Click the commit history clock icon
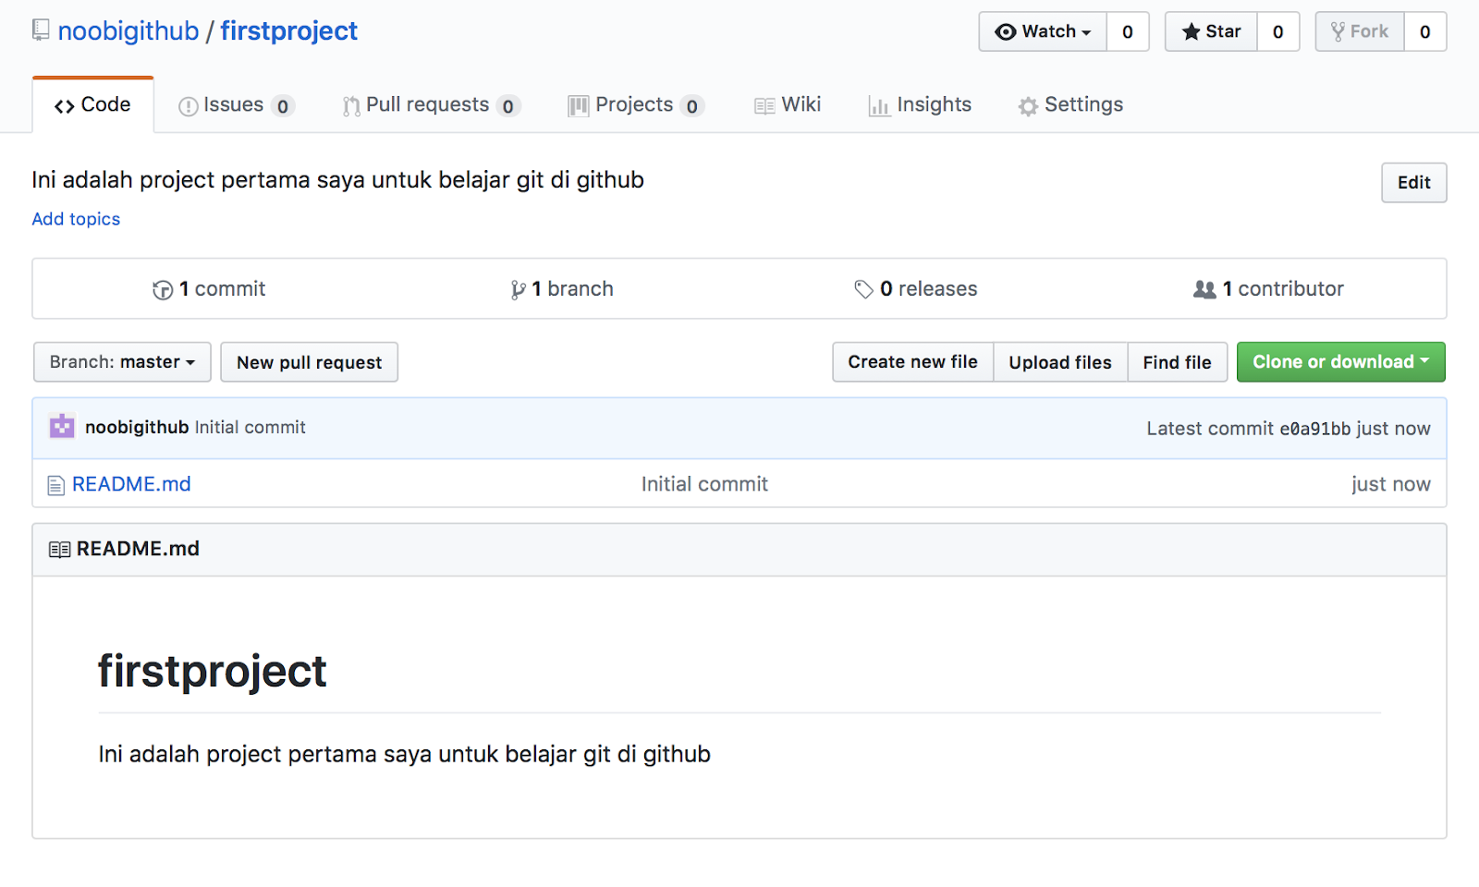Viewport: 1479px width, 887px height. click(163, 290)
